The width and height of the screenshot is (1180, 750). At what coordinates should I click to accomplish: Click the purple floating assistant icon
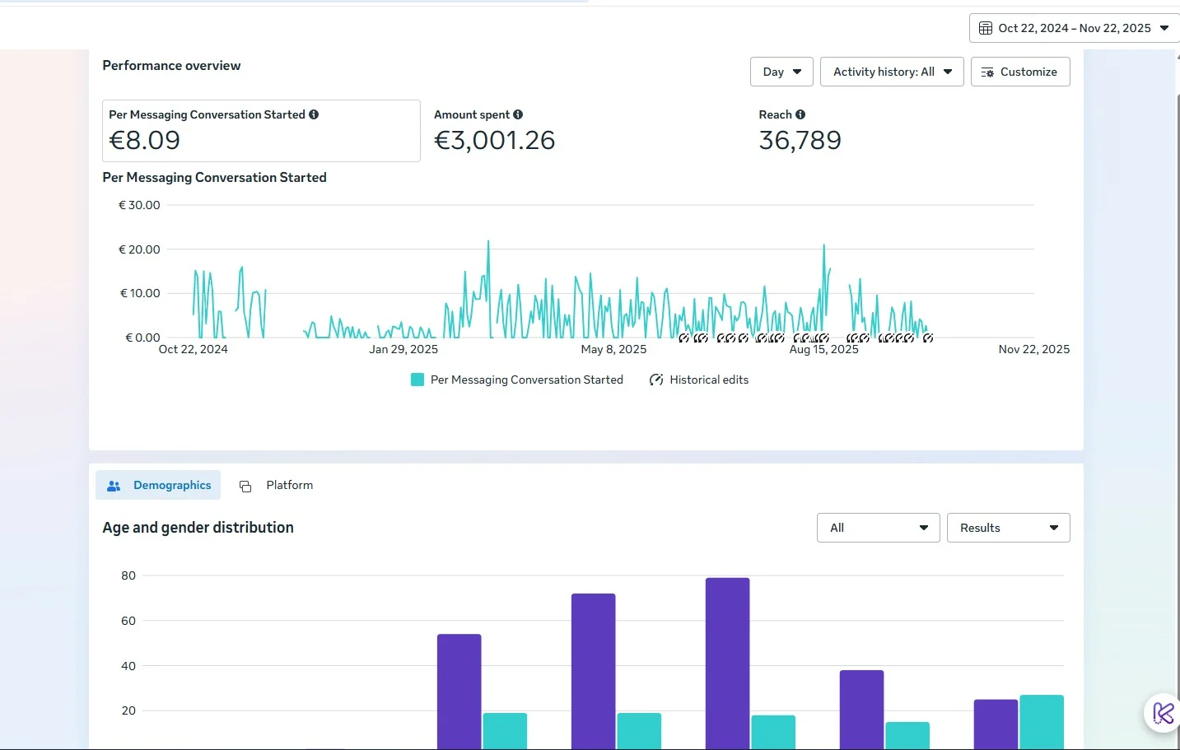coord(1163,713)
